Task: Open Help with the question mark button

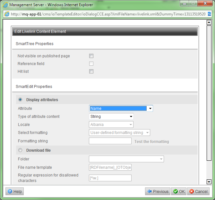Action: 14,191
